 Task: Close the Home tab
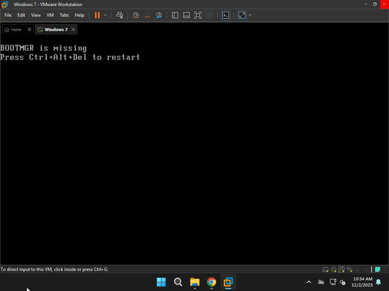[x=29, y=30]
